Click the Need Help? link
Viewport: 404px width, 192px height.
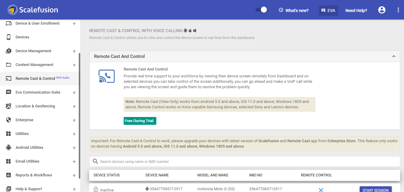(356, 10)
